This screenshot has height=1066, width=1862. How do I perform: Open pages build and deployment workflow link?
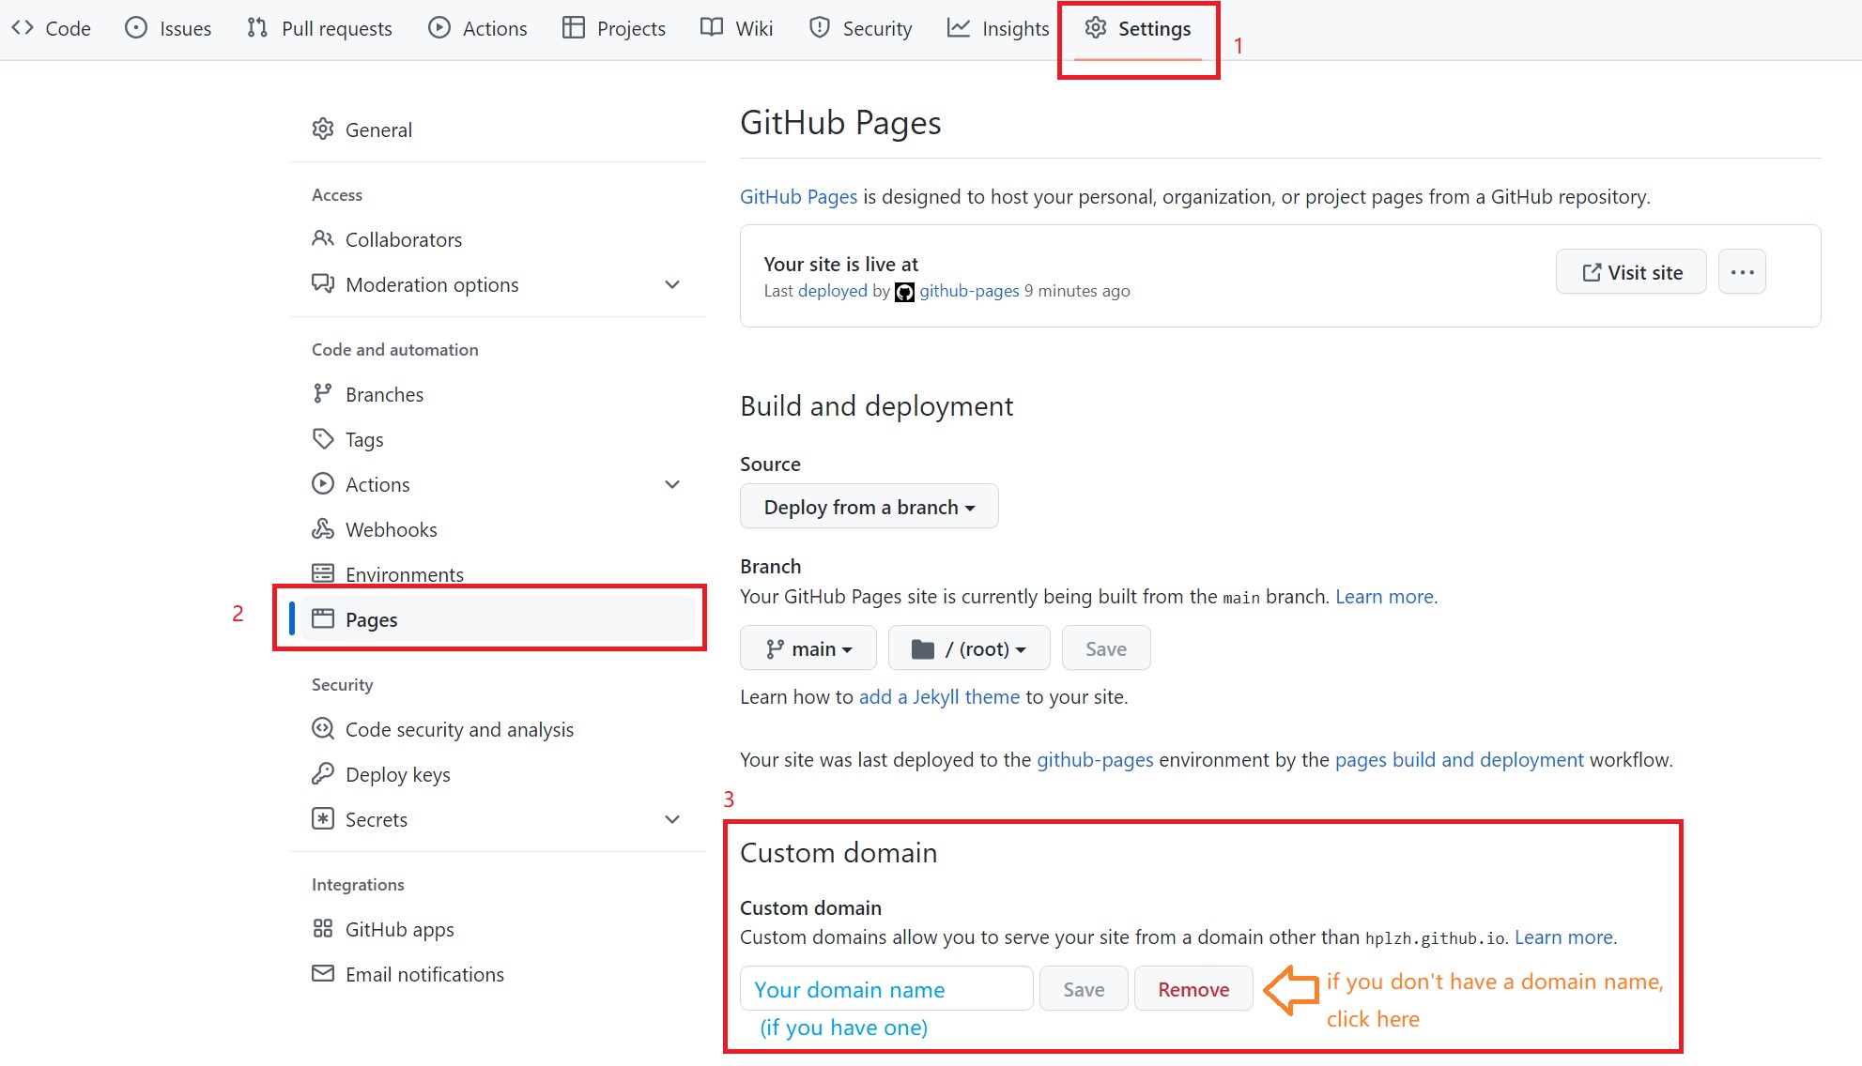[x=1459, y=760]
